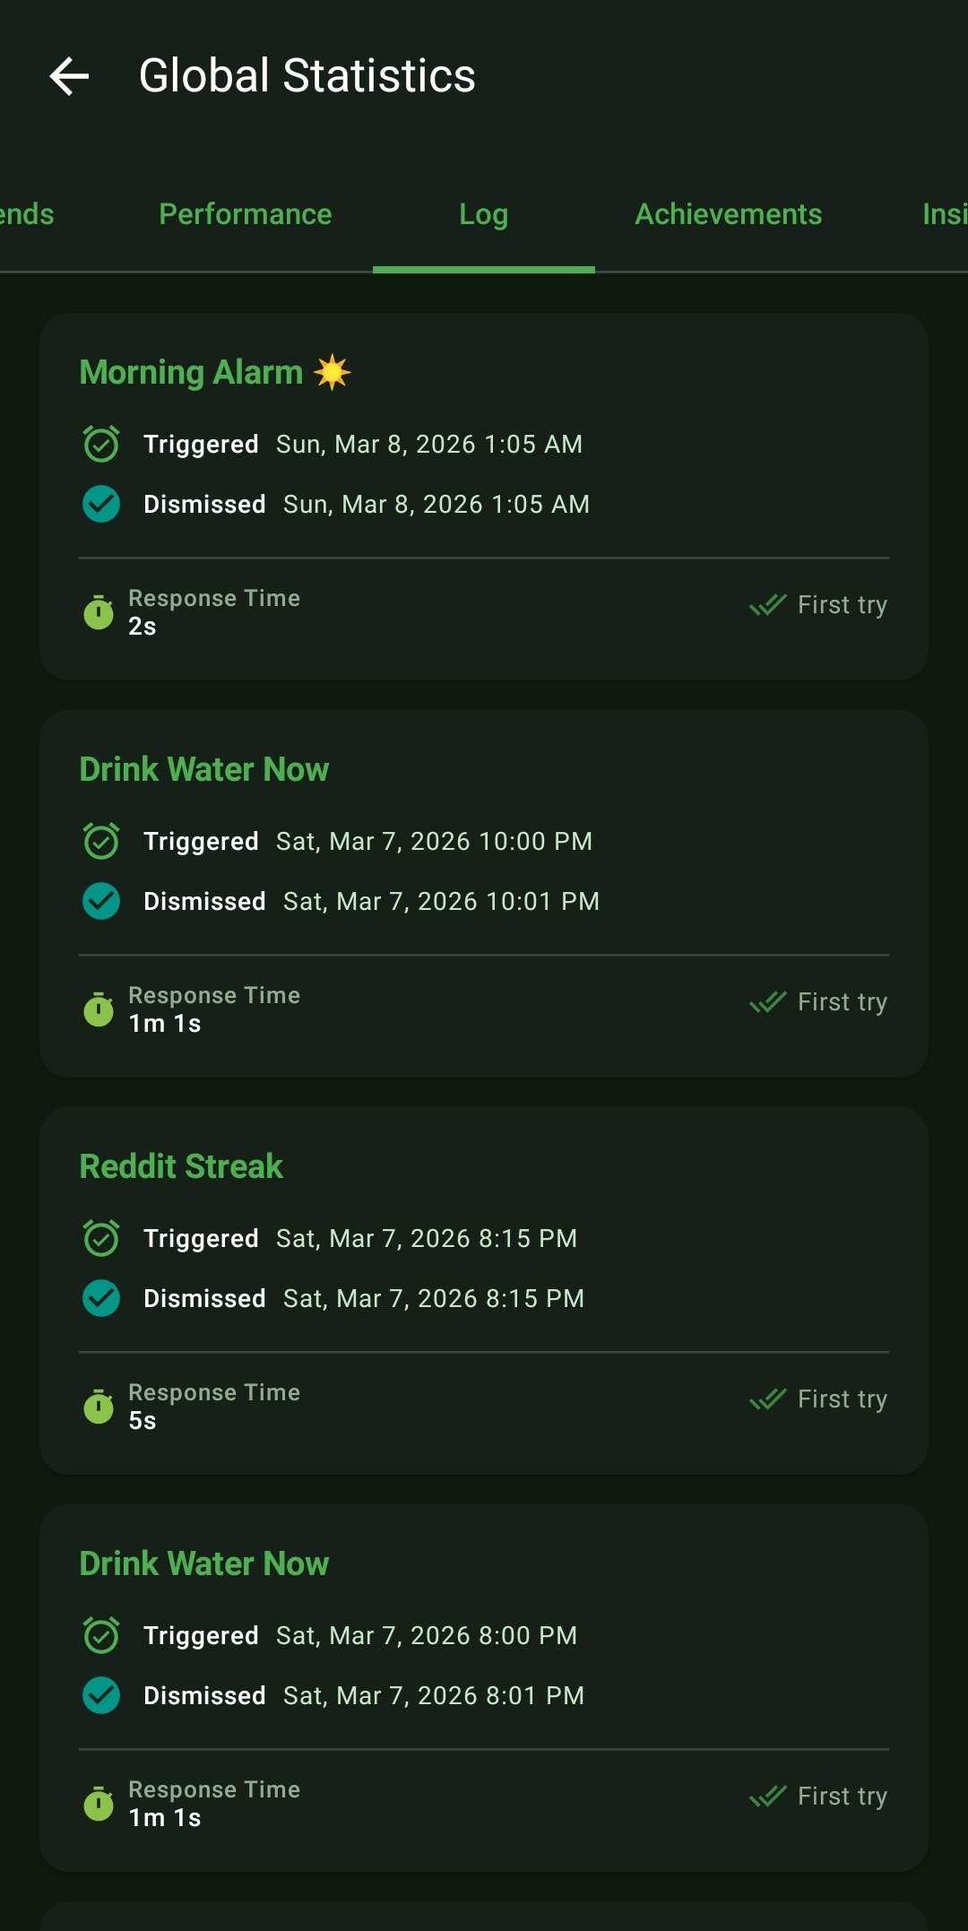Screen dimensions: 968x1931
Task: Select the Log tab
Action: coord(483,214)
